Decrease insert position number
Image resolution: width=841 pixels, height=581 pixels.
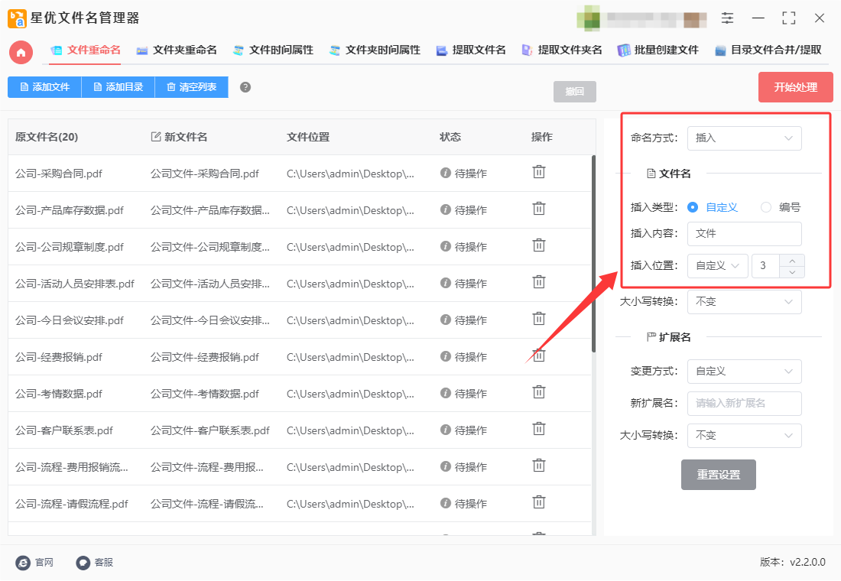pos(792,272)
